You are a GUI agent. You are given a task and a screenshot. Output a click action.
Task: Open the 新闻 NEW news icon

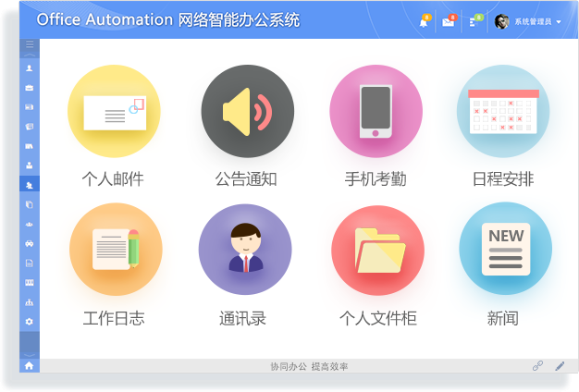(x=506, y=249)
